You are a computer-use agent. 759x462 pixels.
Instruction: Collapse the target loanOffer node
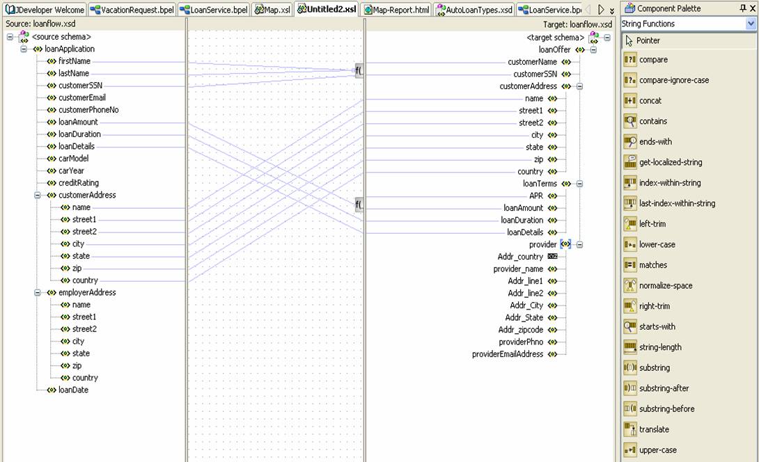(593, 50)
